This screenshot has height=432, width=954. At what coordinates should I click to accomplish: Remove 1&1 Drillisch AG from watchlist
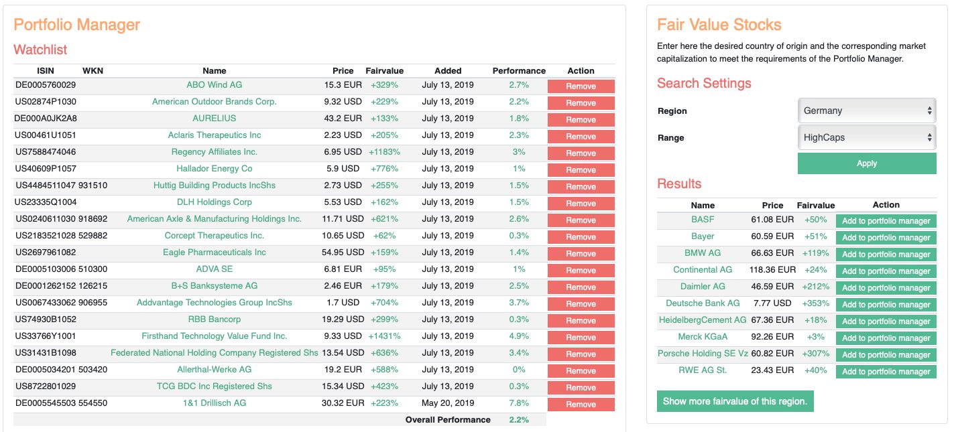pos(581,405)
